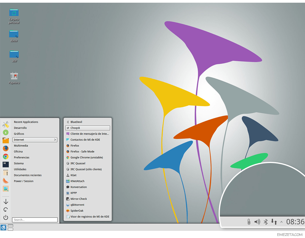Launch Google Chrome from the favorites sidebar

pos(6,156)
